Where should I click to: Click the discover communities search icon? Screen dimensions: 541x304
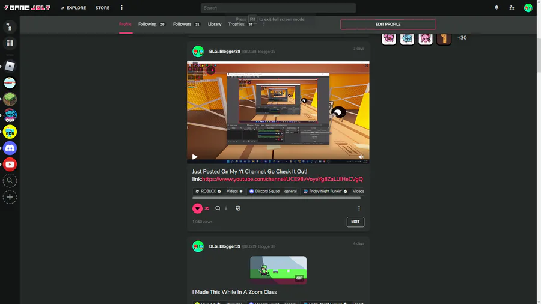click(x=10, y=181)
